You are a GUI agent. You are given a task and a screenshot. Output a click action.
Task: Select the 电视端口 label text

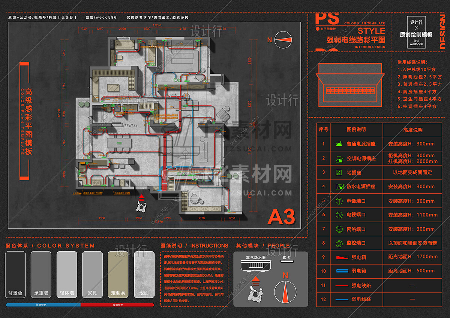pos(356,215)
